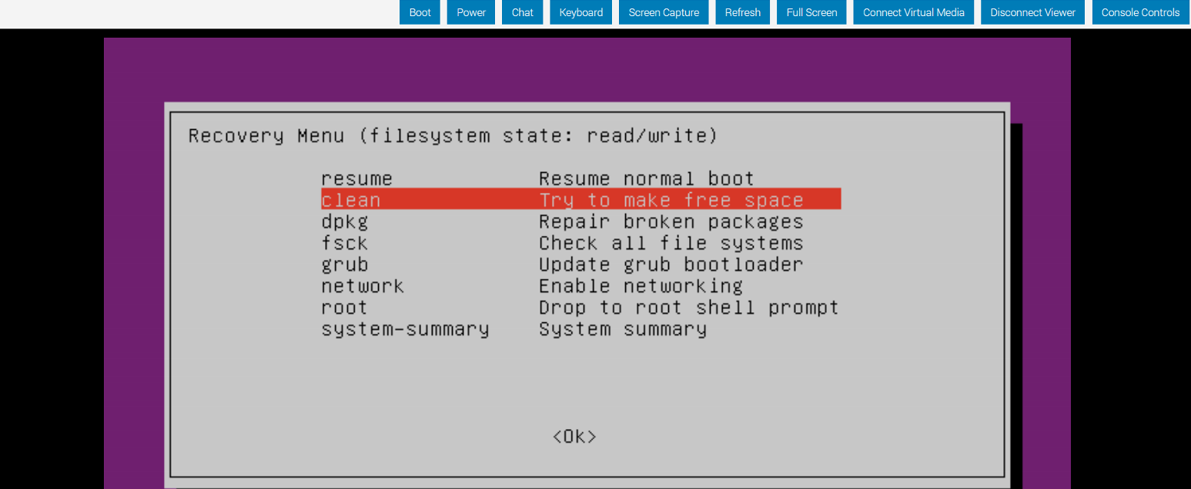
Task: Select the fsck menu entry
Action: point(345,243)
